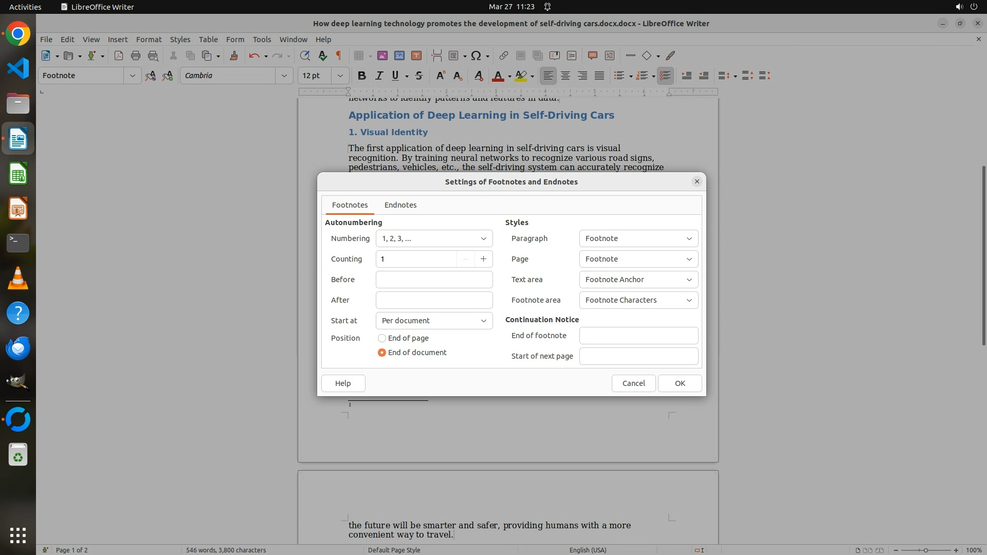Increase Counting value with plus button

coord(483,259)
